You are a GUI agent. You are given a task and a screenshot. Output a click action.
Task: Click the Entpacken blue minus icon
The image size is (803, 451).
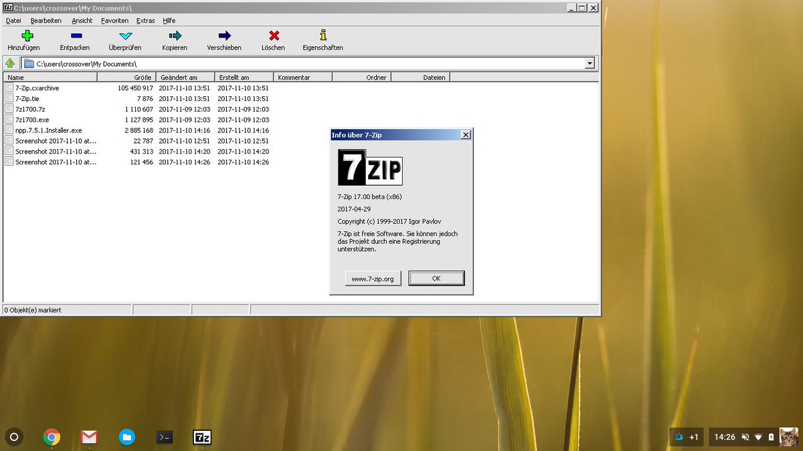click(76, 36)
